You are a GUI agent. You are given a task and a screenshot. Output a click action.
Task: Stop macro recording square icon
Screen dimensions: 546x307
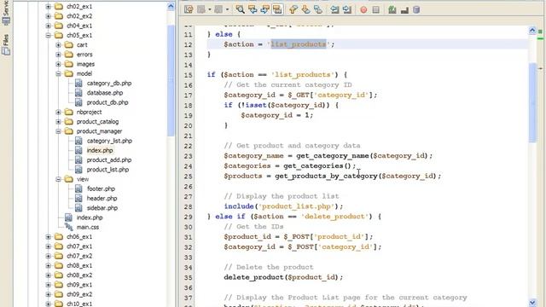[375, 9]
